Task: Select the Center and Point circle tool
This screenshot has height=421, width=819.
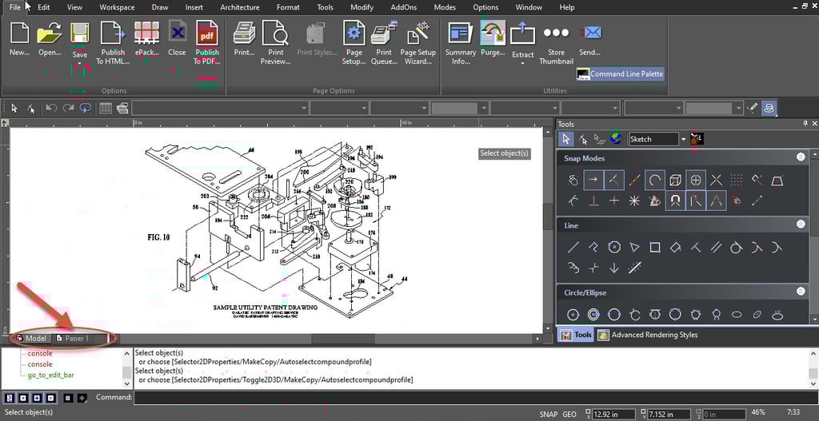Action: coord(573,315)
